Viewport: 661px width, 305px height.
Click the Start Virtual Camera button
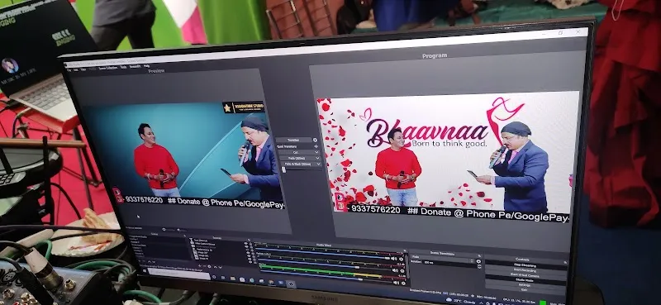(525, 275)
